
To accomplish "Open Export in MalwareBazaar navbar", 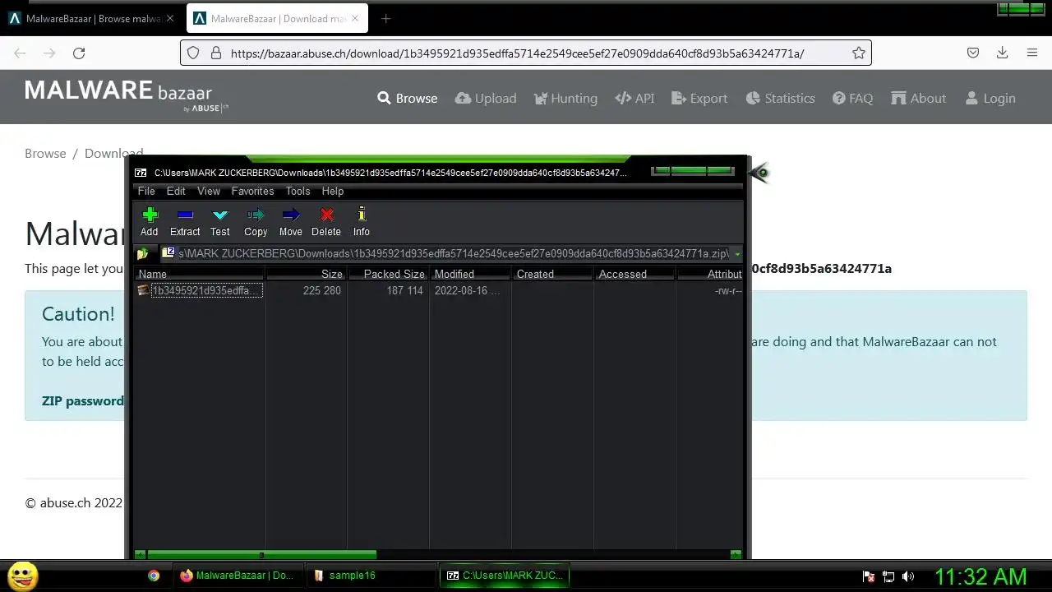I will click(699, 98).
